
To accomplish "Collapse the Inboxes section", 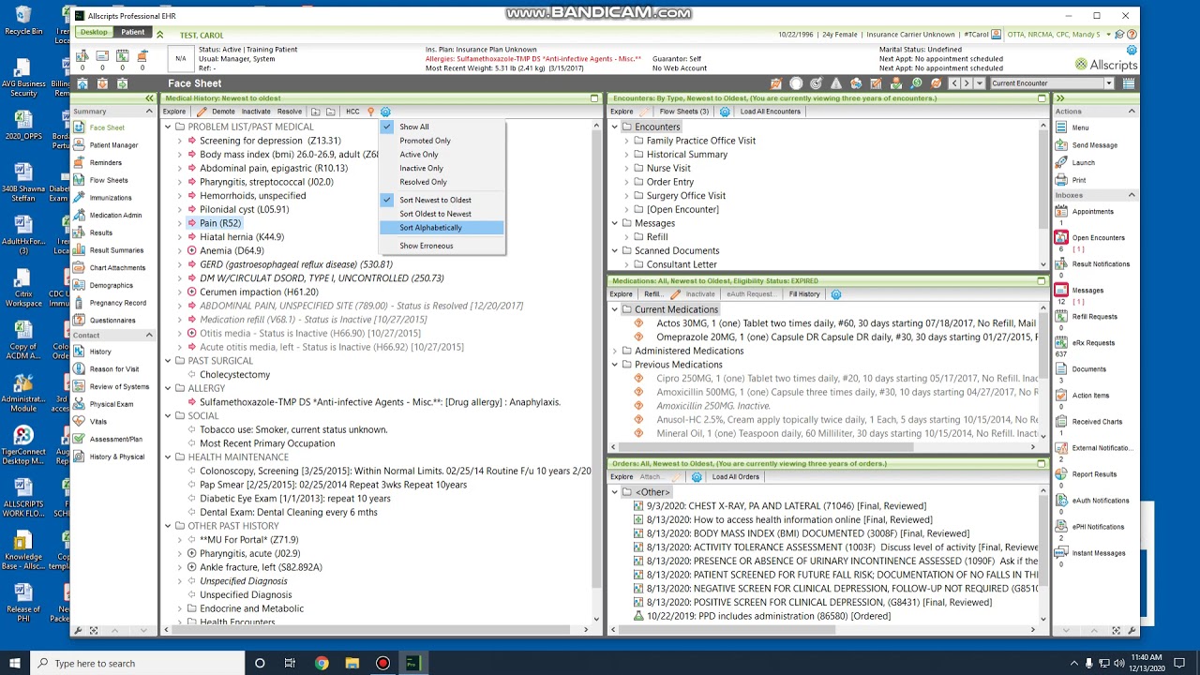I will [1132, 195].
